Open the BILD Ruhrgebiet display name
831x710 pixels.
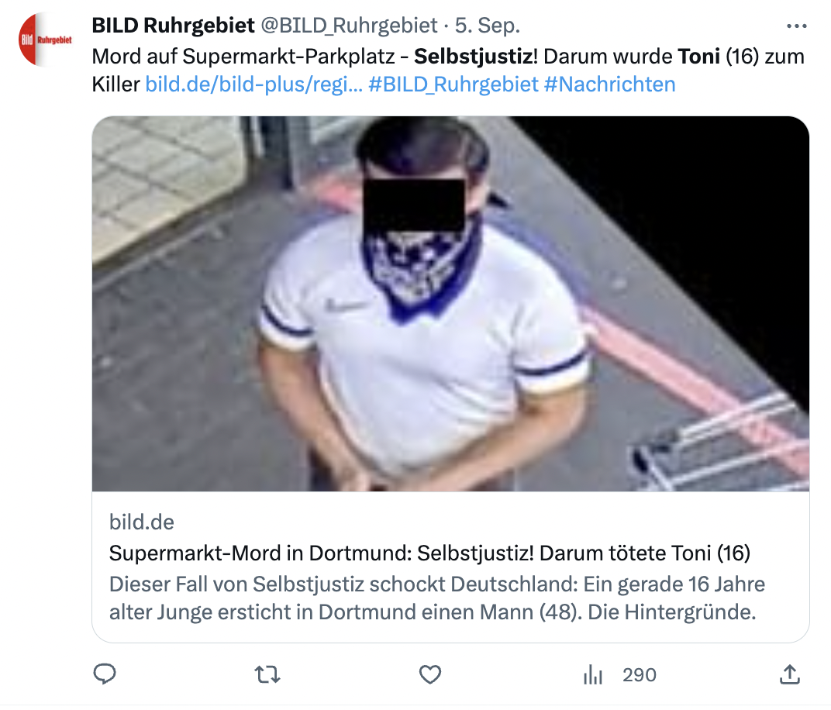point(174,25)
